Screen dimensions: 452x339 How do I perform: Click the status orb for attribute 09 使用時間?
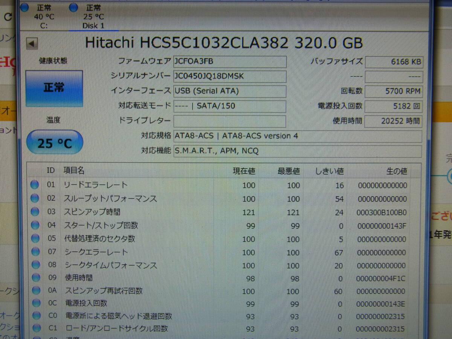click(36, 278)
